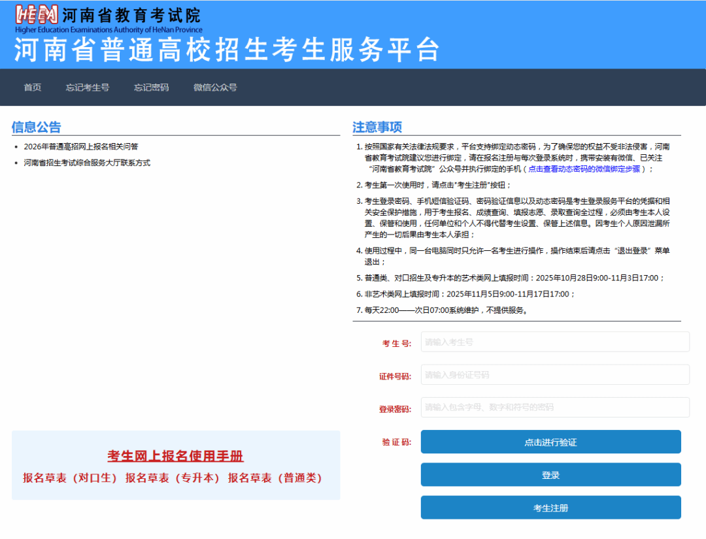Click the 信息公告 section heading
Image resolution: width=706 pixels, height=539 pixels.
(x=36, y=127)
